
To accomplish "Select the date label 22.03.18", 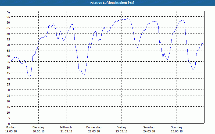I will point(94,132).
